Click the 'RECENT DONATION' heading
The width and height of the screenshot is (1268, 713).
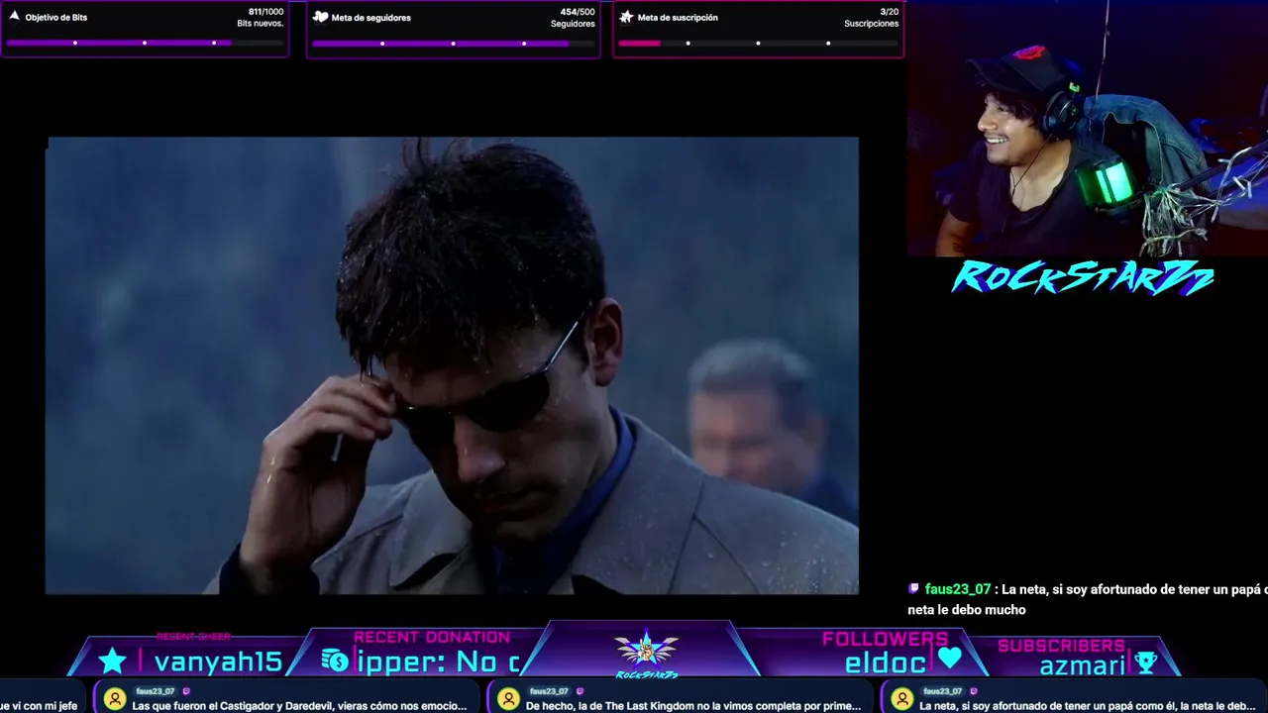[432, 637]
